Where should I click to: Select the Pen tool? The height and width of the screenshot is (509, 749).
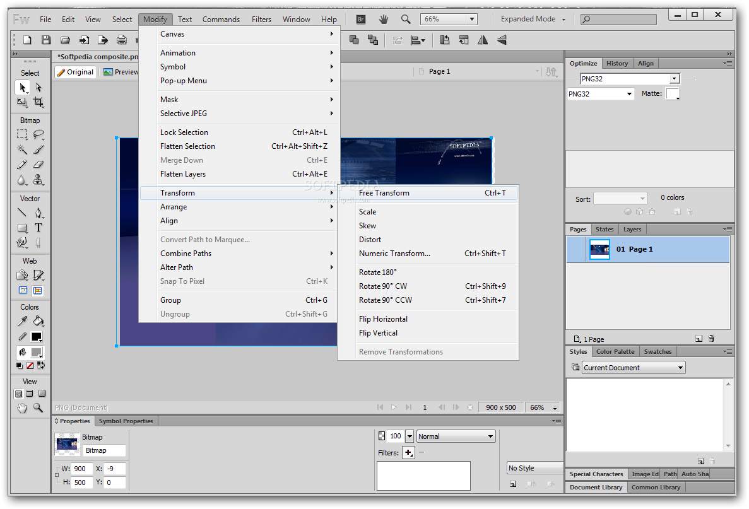pyautogui.click(x=38, y=213)
